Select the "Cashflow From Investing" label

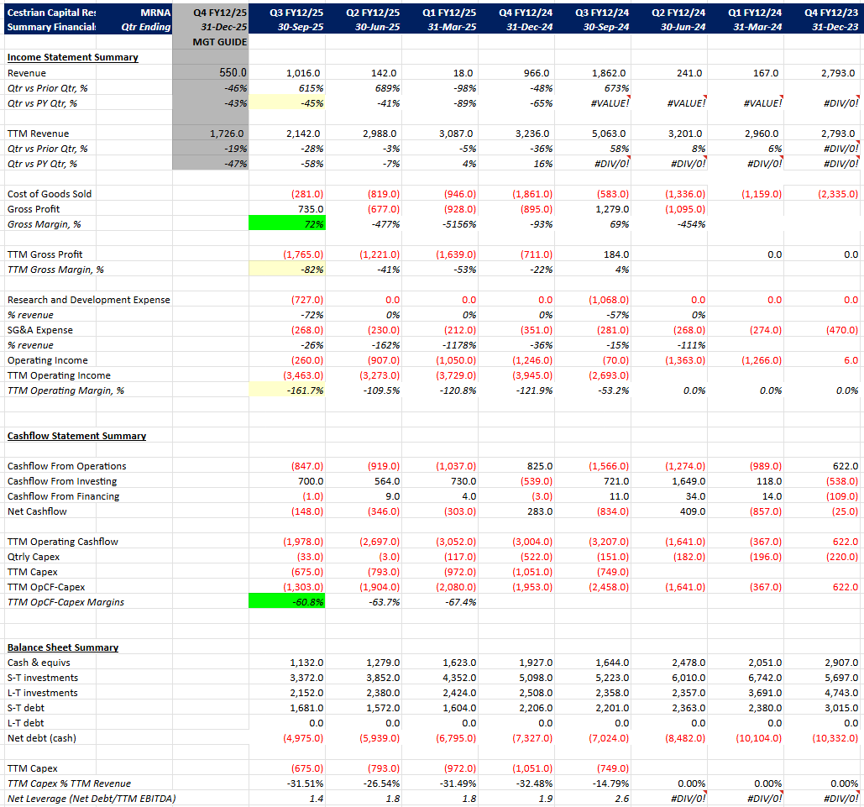tap(62, 481)
